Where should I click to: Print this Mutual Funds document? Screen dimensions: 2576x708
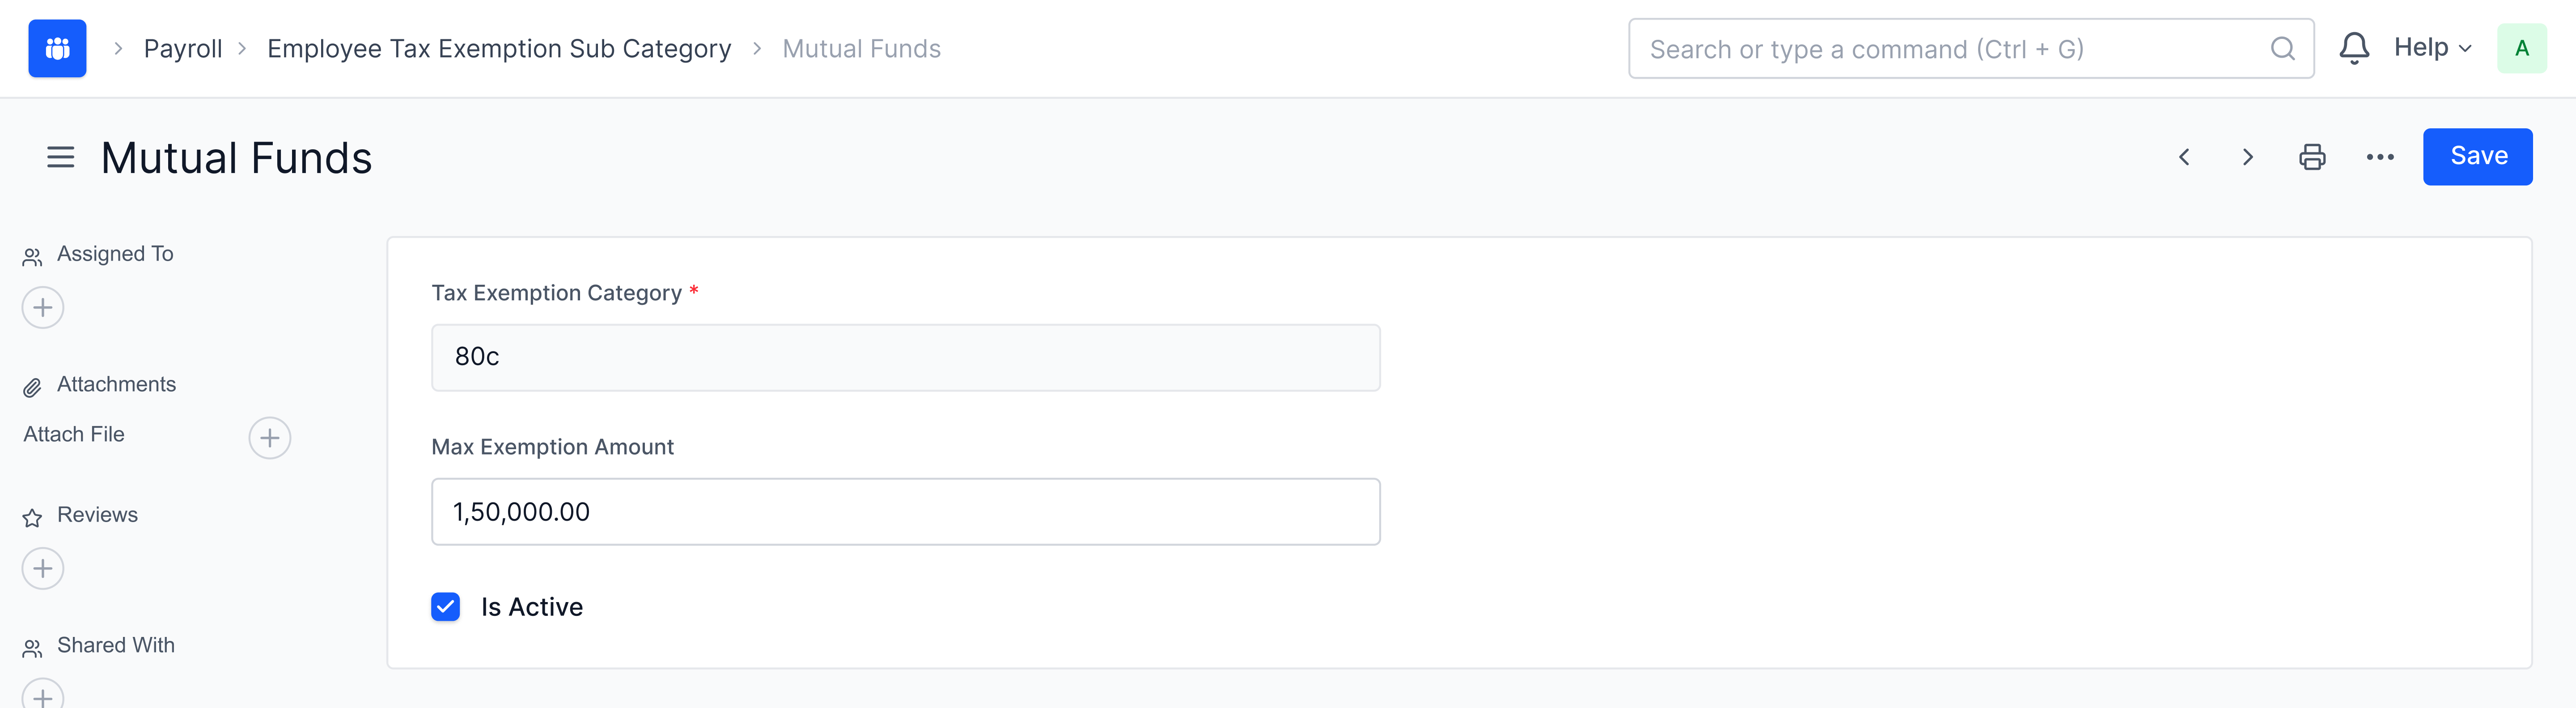pos(2312,157)
